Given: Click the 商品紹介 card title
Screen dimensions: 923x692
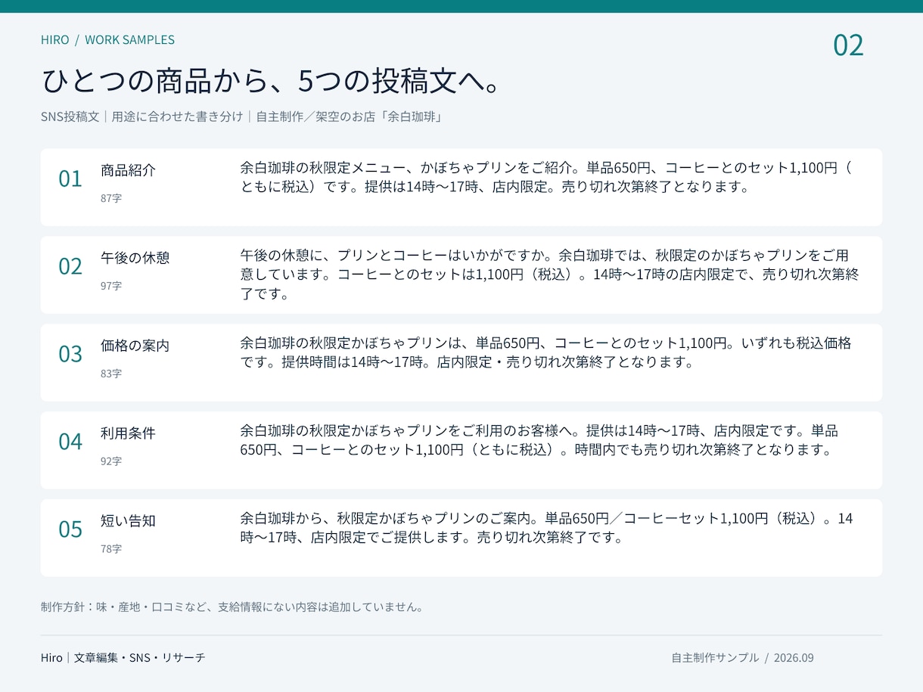Looking at the screenshot, I should click(128, 171).
